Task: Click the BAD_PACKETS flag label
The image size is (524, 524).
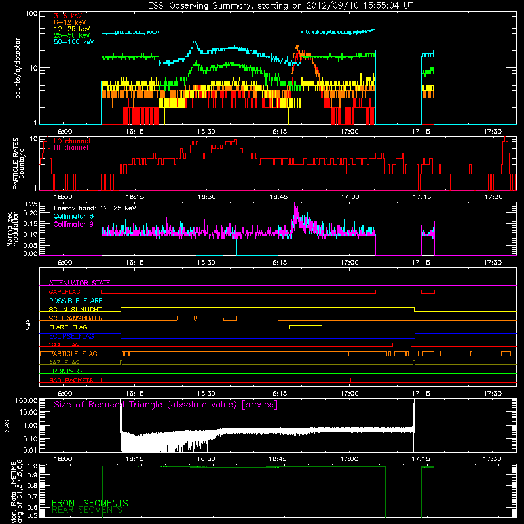Action: 71,380
